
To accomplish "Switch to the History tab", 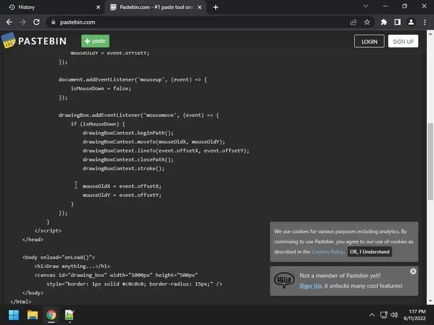I will click(53, 7).
